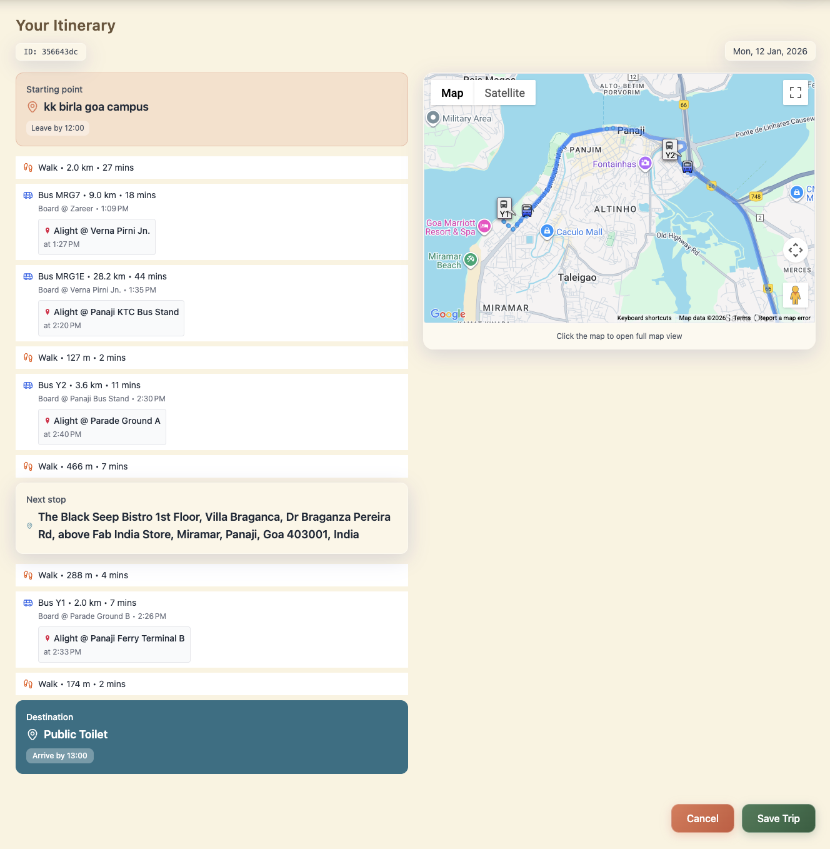Open the "Report a map error" link

point(784,318)
